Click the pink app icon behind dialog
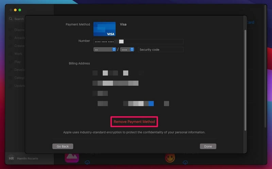The height and width of the screenshot is (169, 272). pyautogui.click(x=72, y=157)
